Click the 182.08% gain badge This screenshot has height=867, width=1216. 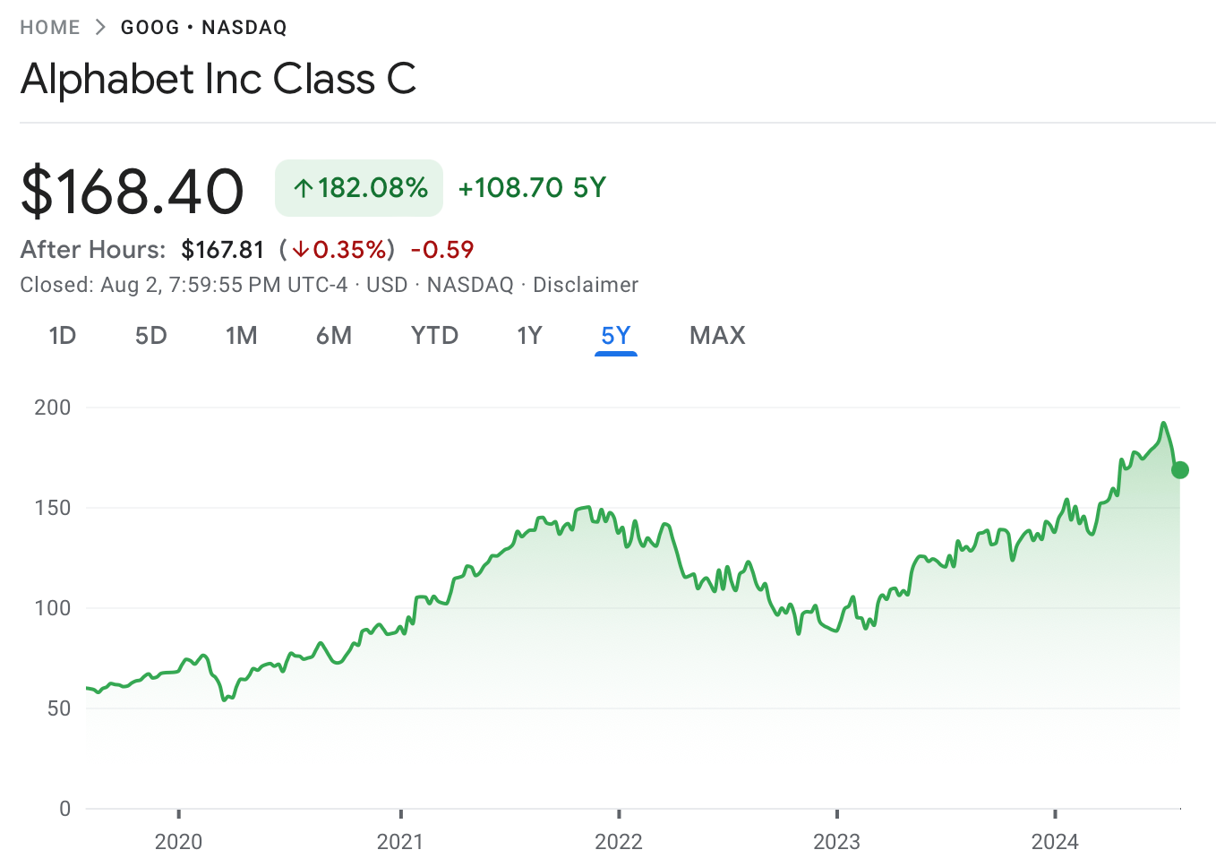(x=359, y=188)
